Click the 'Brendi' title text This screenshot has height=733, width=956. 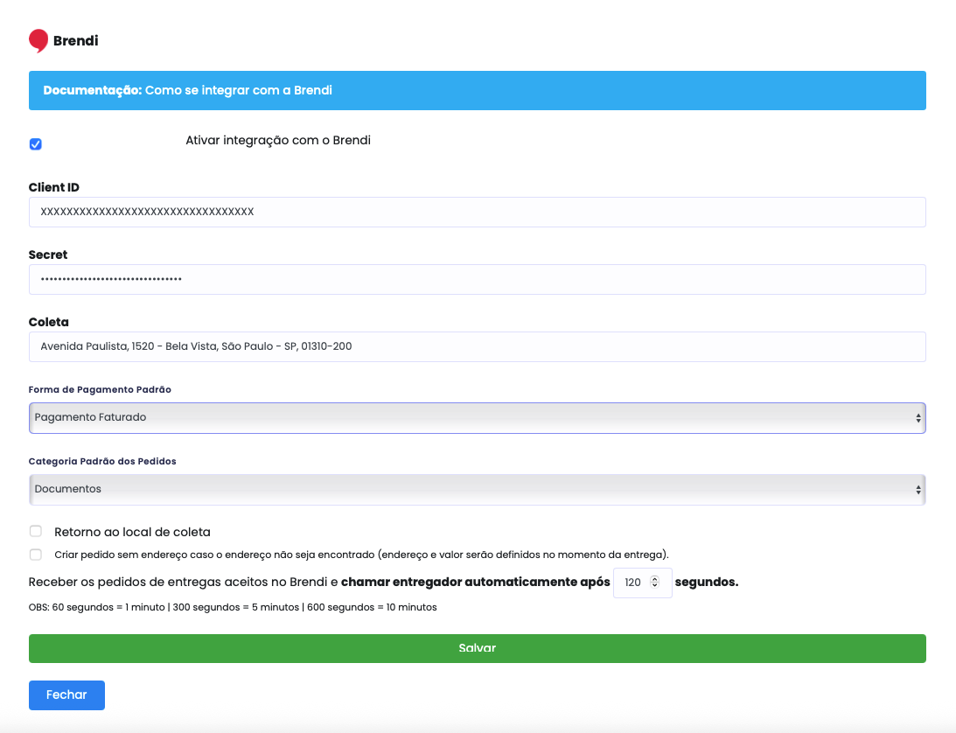(x=75, y=40)
